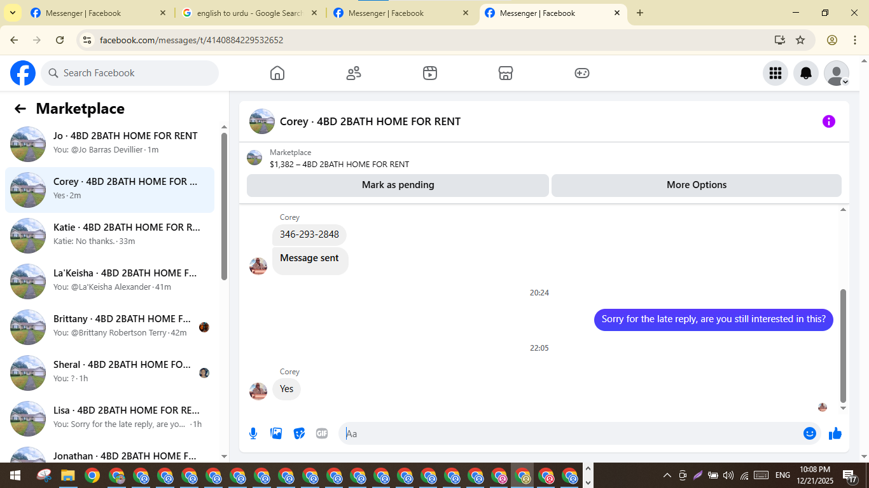Click Corey's avatar beside the Yes message
Image resolution: width=869 pixels, height=488 pixels.
pyautogui.click(x=258, y=391)
